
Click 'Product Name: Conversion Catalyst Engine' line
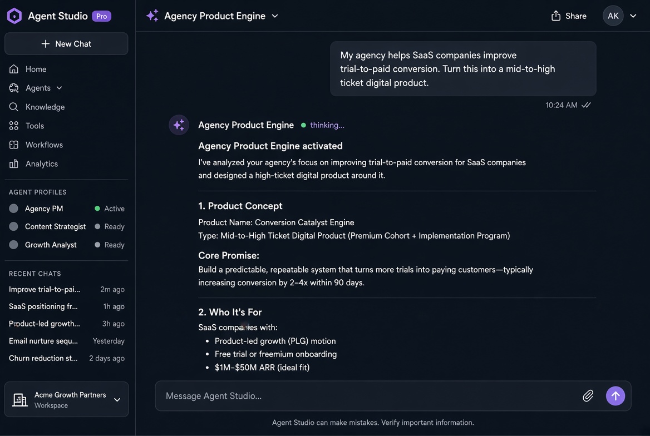point(276,222)
